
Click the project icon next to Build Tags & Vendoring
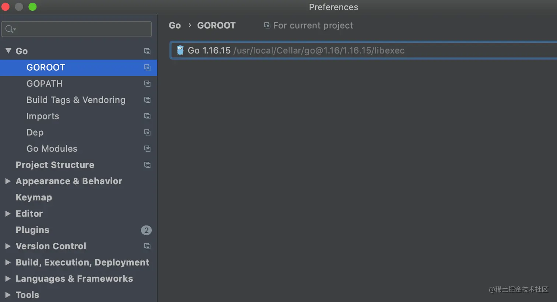147,100
